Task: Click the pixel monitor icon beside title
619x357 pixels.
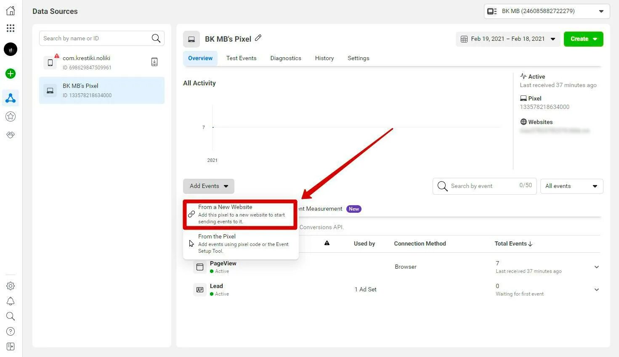Action: click(191, 39)
